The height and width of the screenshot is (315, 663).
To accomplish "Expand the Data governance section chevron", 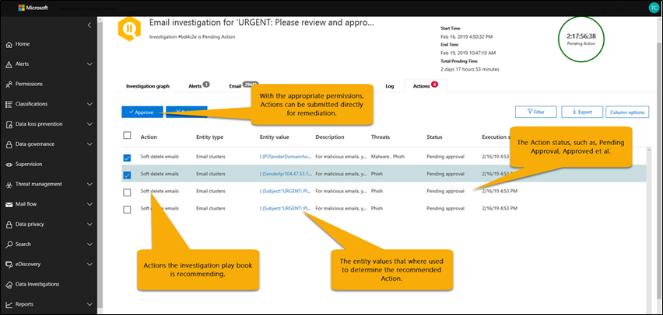I will point(90,144).
